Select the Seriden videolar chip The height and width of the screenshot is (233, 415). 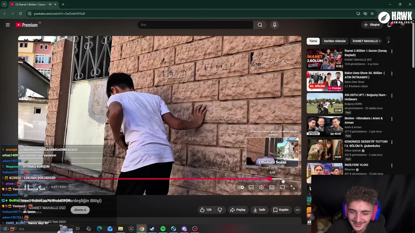coord(335,41)
